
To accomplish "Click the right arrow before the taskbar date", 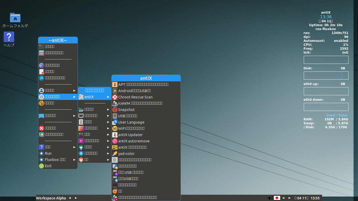I will click(290, 198).
